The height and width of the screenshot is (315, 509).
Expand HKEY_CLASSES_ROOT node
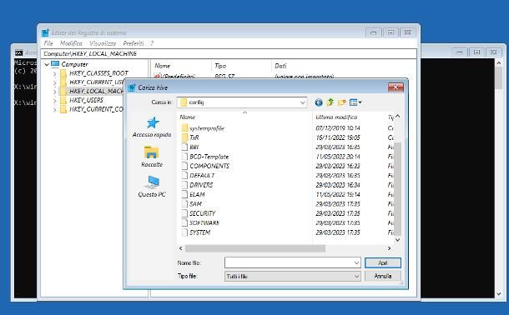[54, 73]
